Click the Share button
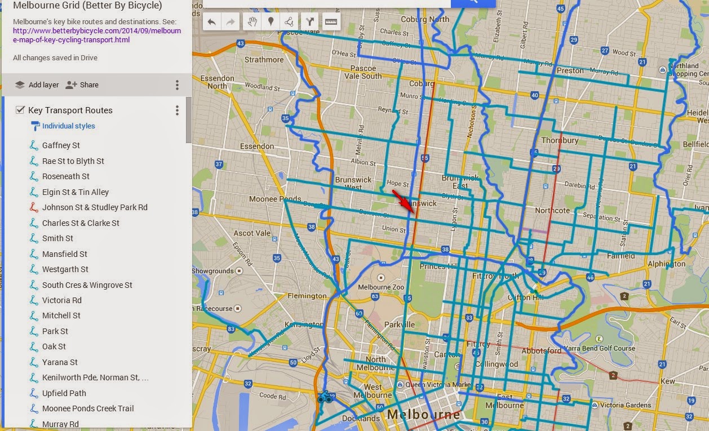The height and width of the screenshot is (431, 709). click(82, 85)
